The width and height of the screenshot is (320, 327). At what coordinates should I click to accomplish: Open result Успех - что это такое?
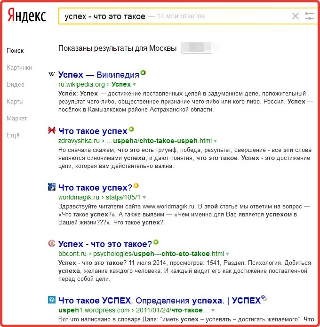(105, 244)
